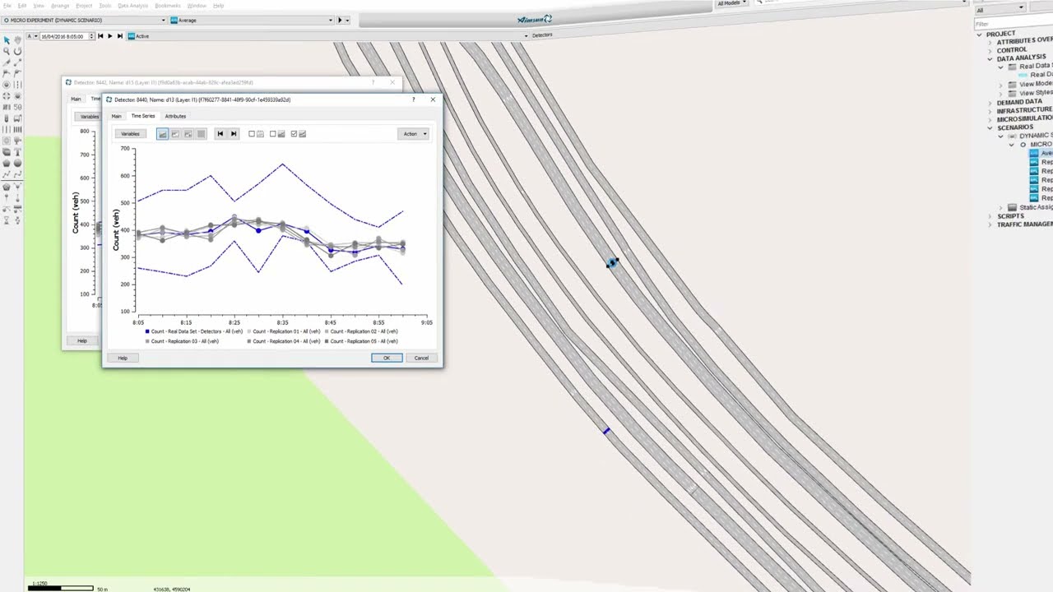Expand the DEMAND DATA node
Viewport: 1053px width, 592px height.
coord(990,102)
